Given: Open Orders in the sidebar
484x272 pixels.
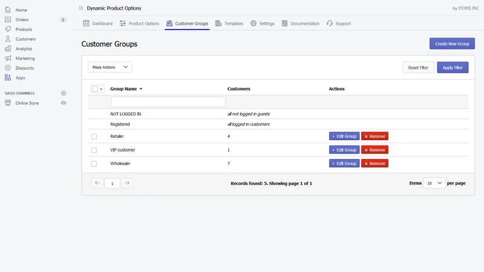Looking at the screenshot, I should pos(22,19).
